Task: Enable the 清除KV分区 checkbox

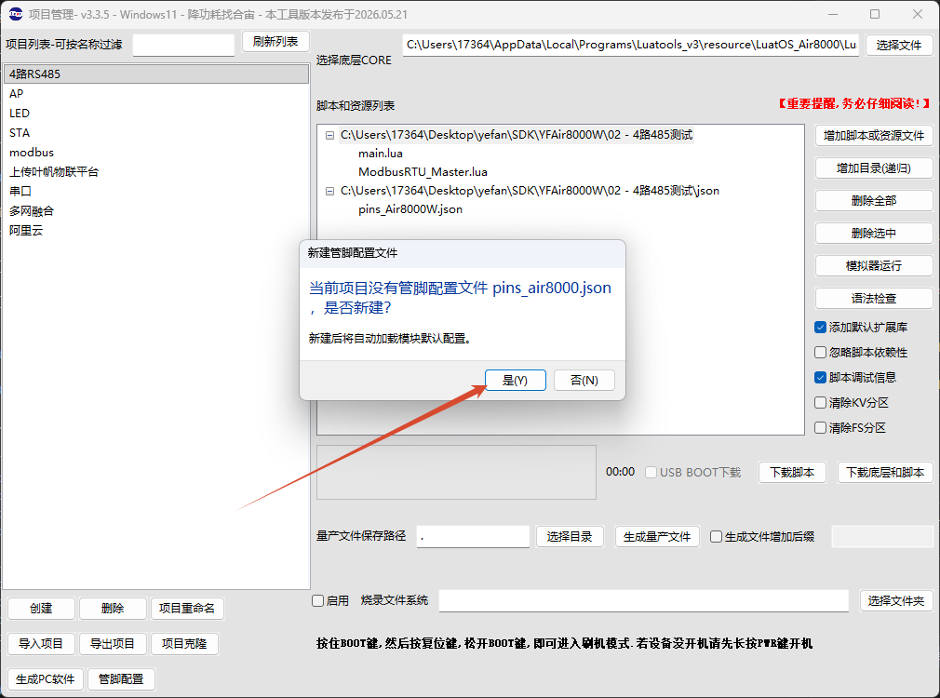Action: [821, 402]
